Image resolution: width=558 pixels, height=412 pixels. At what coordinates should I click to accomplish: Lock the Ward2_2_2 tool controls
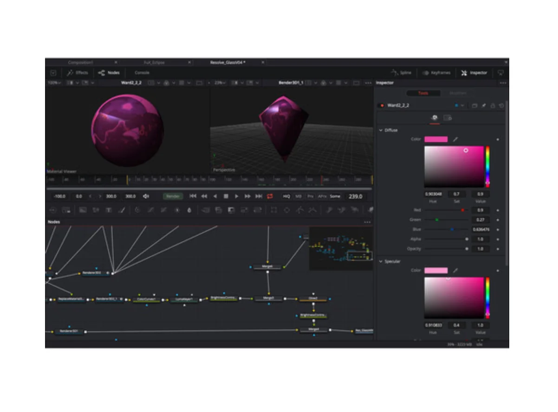(x=493, y=105)
